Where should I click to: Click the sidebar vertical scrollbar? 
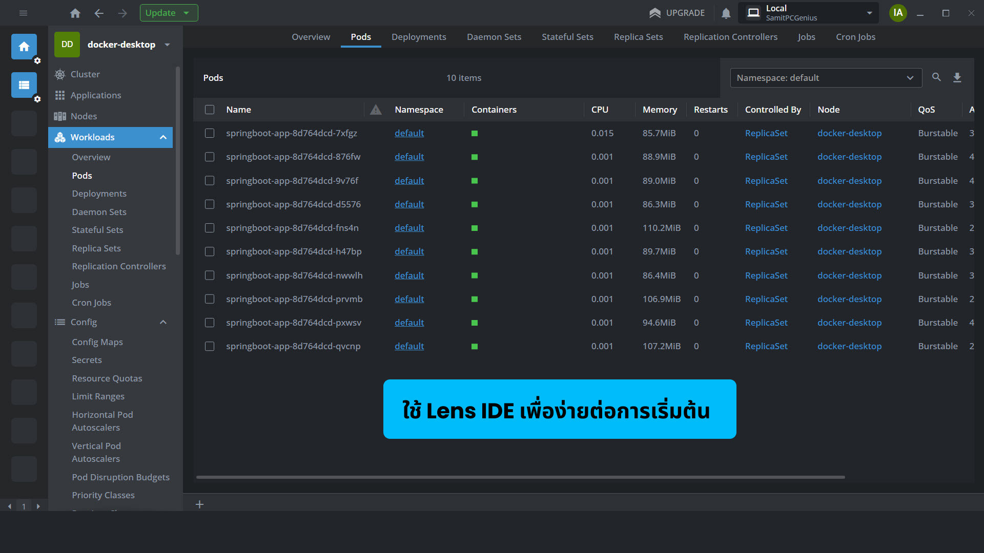178,161
